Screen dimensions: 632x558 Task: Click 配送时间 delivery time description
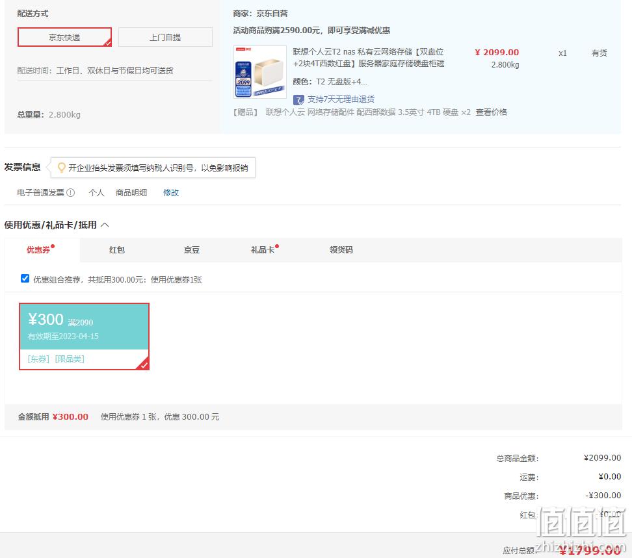(95, 70)
